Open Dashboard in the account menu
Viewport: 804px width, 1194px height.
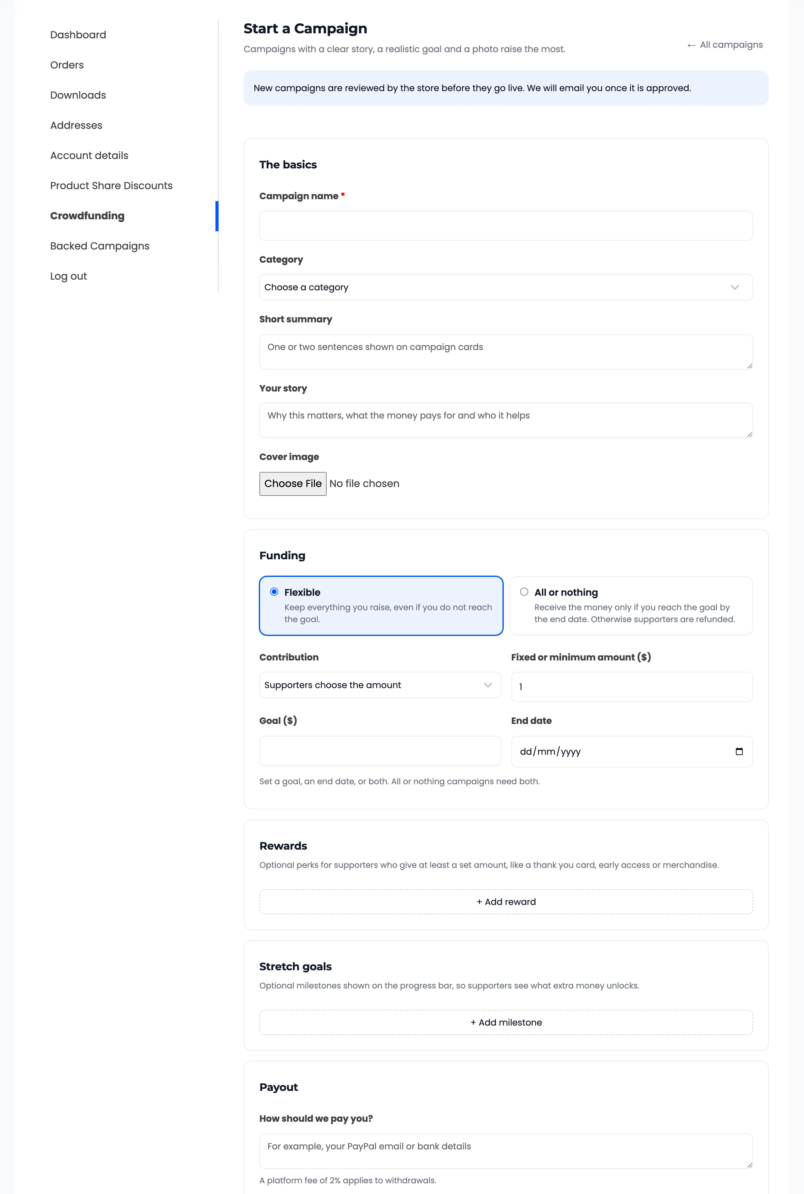point(78,35)
